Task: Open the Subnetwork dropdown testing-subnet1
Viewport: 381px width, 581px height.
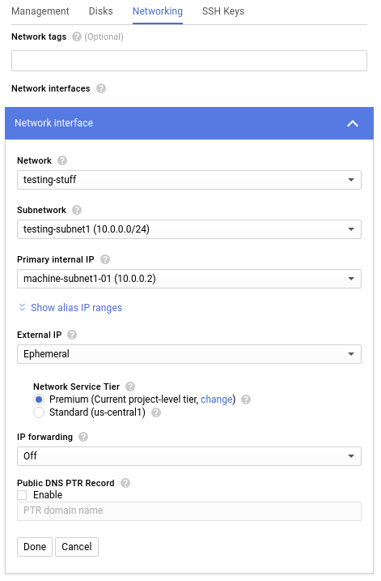Action: [x=189, y=229]
